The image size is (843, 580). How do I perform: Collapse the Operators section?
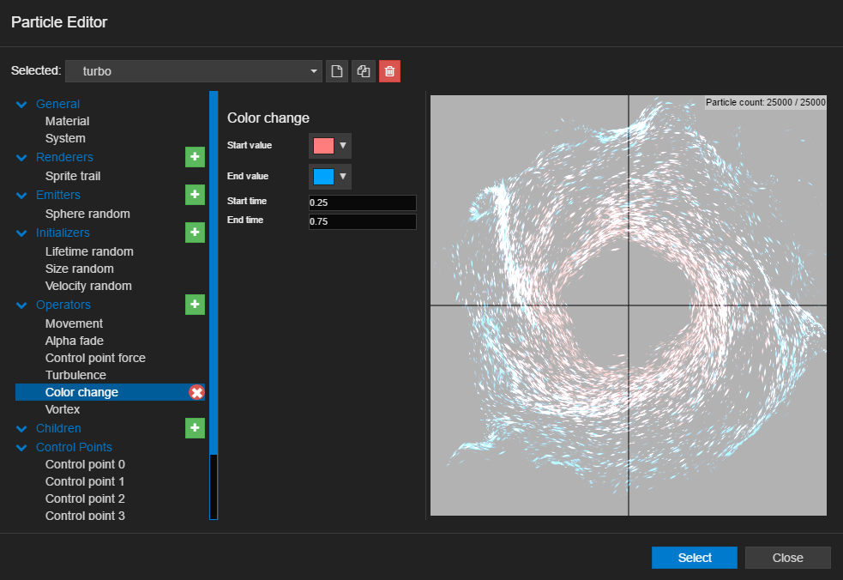pos(22,305)
